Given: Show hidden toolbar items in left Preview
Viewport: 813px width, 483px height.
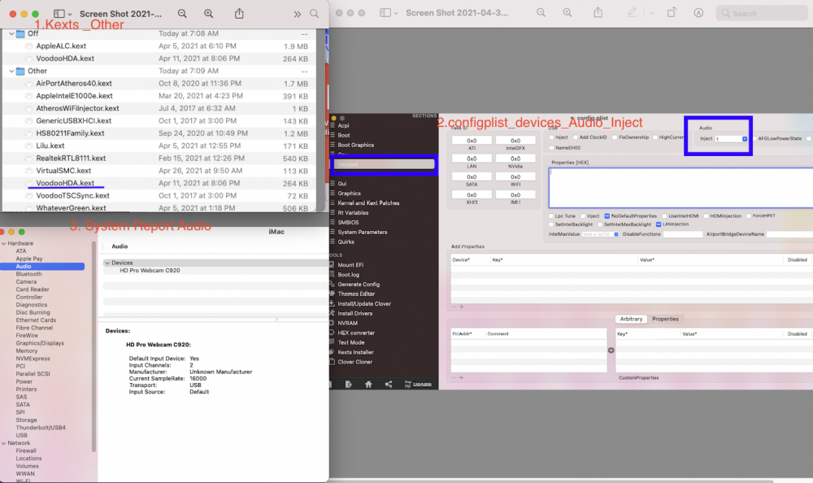Looking at the screenshot, I should pyautogui.click(x=297, y=14).
